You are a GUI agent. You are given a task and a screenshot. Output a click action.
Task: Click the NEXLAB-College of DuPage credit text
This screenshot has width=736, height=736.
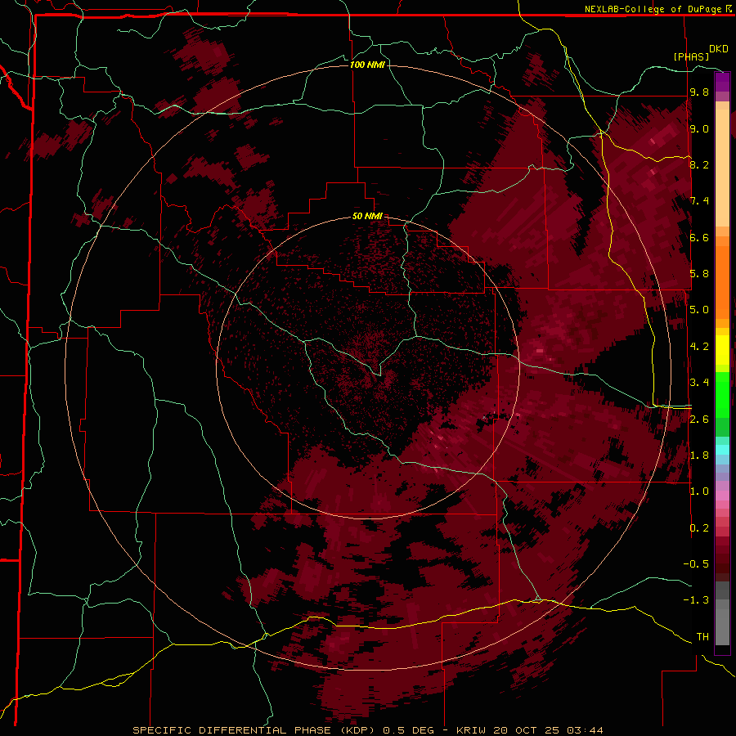[x=653, y=9]
